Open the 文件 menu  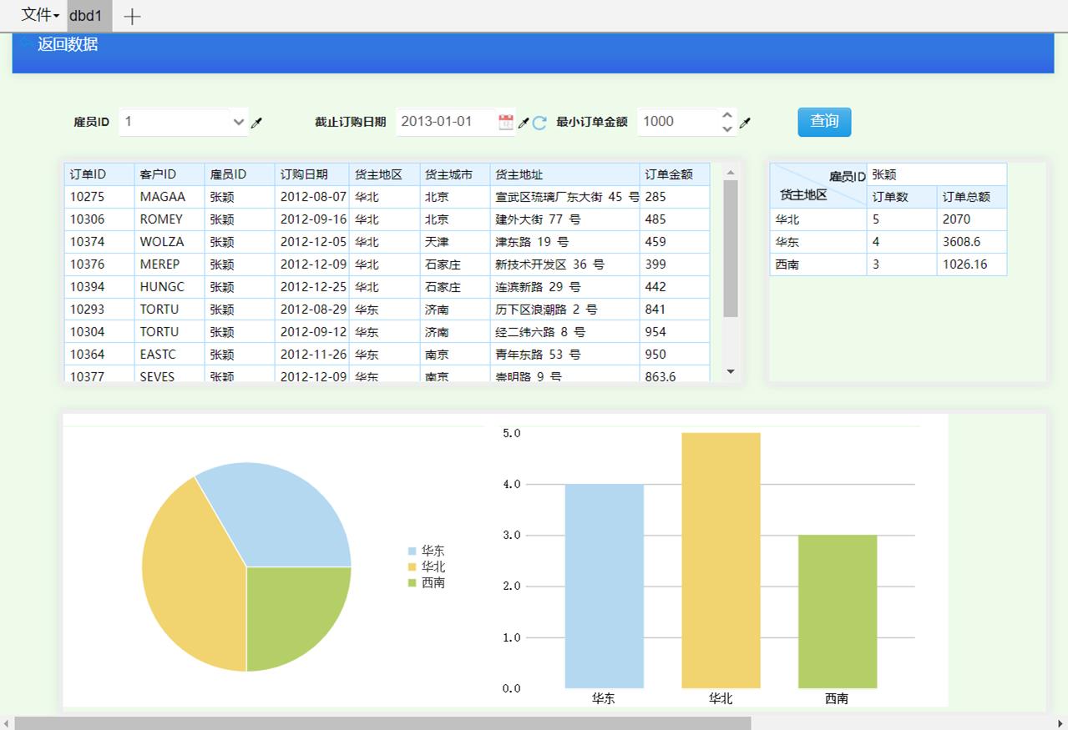coord(39,15)
